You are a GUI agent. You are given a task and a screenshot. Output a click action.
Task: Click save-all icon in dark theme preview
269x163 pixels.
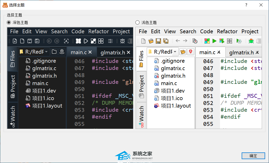click(37, 41)
